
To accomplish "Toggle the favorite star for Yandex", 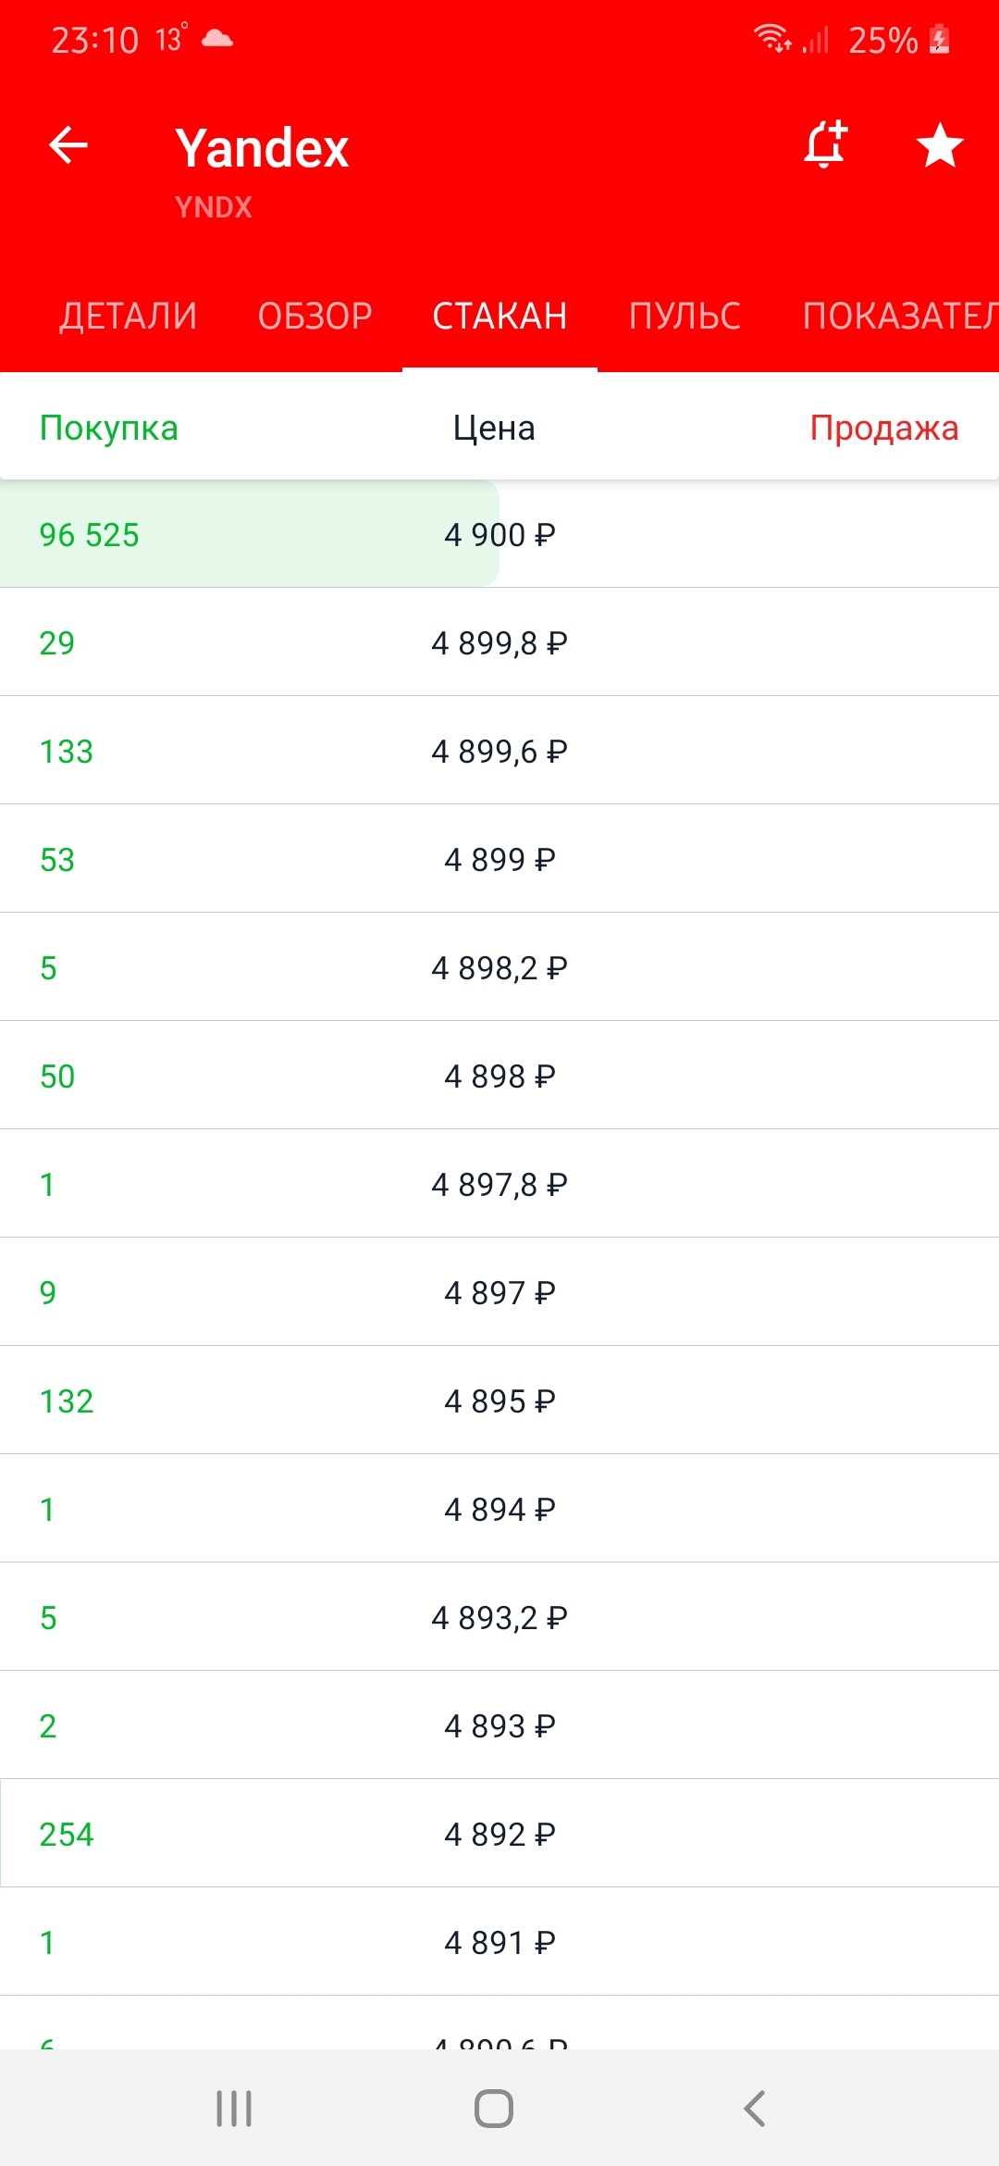I will [x=940, y=145].
